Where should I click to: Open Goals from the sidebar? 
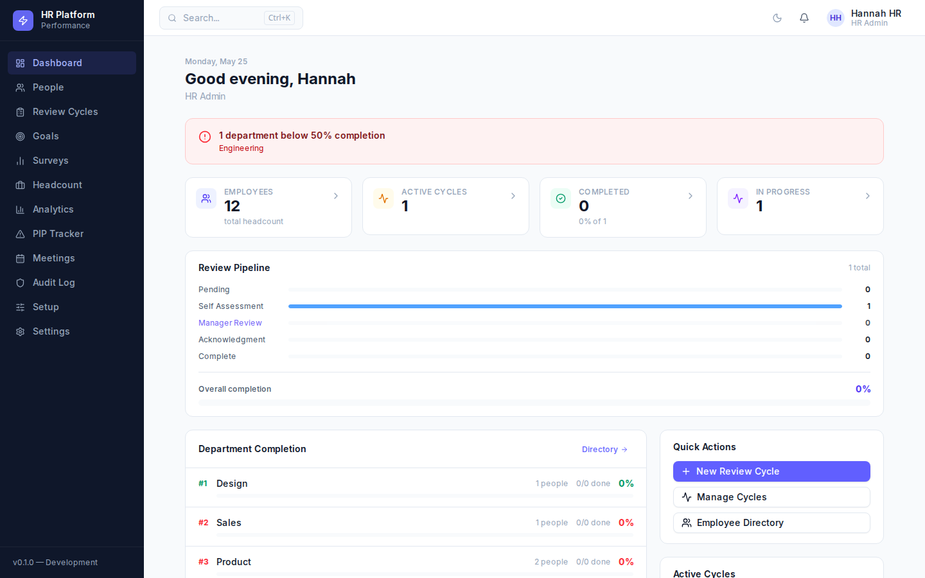pos(72,136)
